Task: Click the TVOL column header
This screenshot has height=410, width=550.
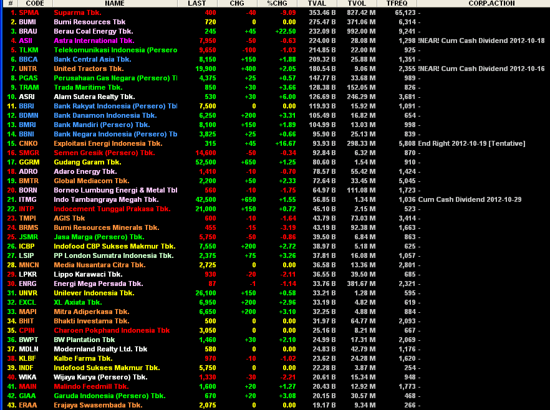Action: [357, 3]
